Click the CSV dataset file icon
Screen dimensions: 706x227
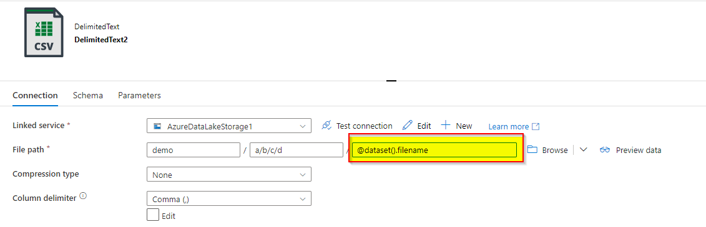click(x=44, y=32)
